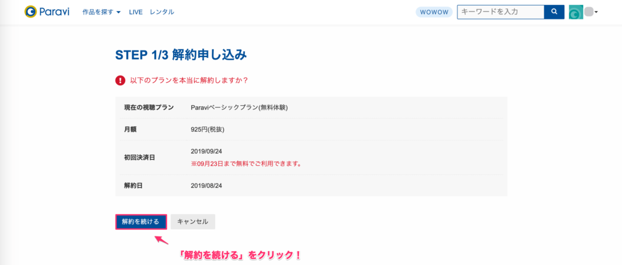
Task: Click the キャンセル button
Action: (193, 222)
